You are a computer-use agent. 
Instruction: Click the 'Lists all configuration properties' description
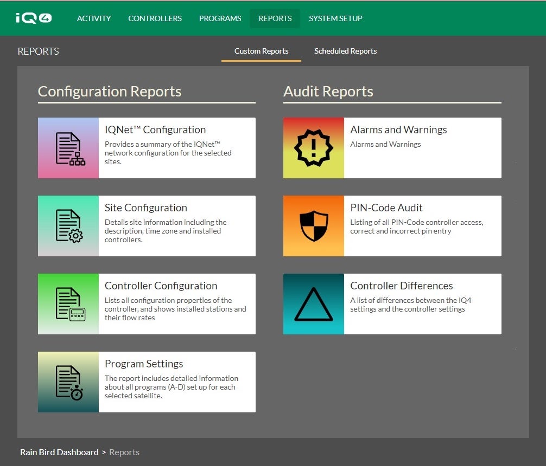(x=175, y=309)
